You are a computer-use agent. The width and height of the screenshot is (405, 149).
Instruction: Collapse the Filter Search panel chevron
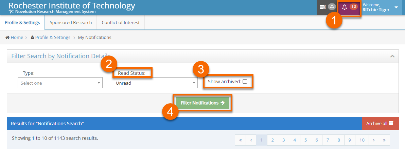(x=392, y=56)
